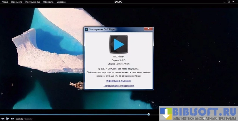Screen dimensions: 238x121
Task: Open the Информация о лицензиях link
Action: coord(118,81)
